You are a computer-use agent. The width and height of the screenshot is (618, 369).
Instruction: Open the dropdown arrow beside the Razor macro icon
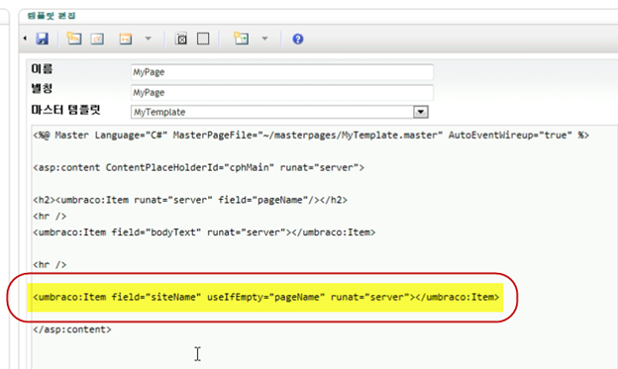[264, 39]
